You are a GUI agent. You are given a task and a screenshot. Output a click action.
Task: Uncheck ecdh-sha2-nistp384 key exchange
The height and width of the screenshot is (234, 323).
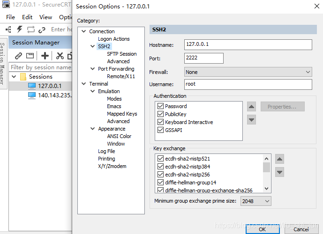point(160,166)
